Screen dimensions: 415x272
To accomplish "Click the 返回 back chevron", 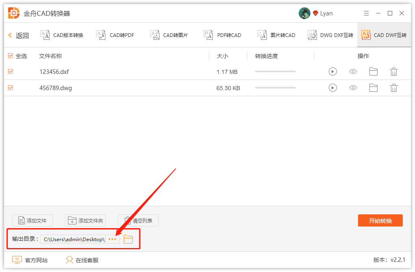I will (x=11, y=35).
